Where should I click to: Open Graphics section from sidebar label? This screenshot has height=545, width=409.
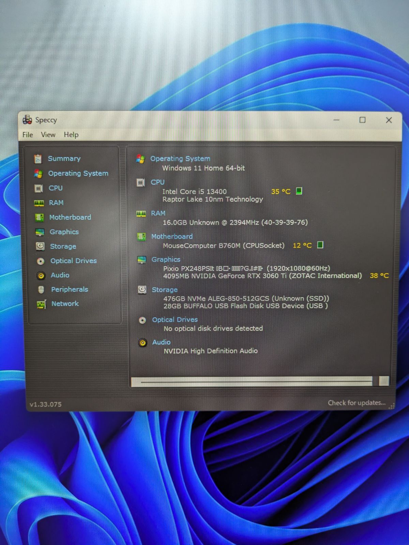tap(64, 232)
